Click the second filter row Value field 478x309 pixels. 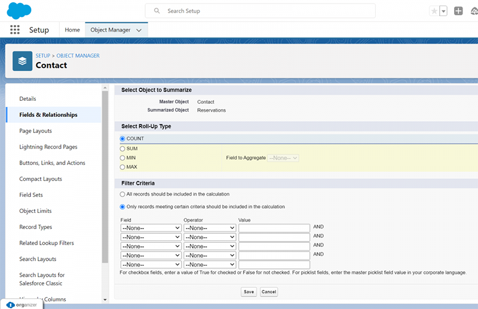[x=274, y=237]
